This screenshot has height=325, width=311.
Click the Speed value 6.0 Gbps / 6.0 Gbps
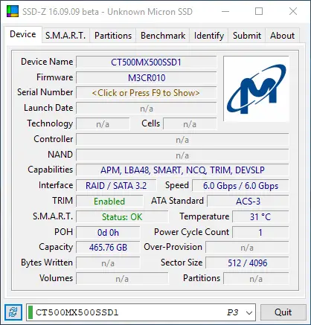240,186
